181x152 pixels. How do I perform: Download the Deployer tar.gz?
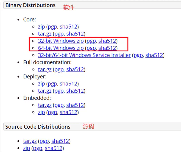[x=45, y=91]
